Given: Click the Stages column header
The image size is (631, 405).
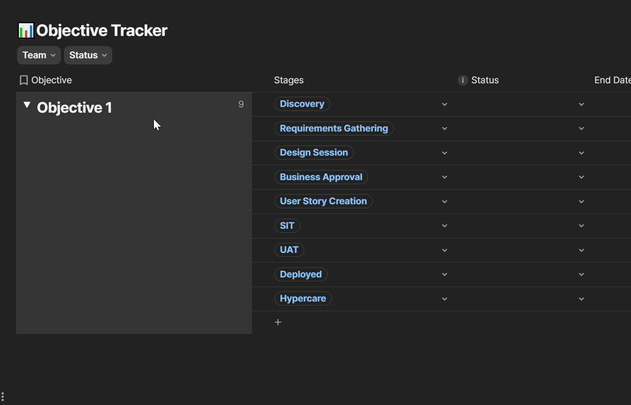Looking at the screenshot, I should [x=289, y=80].
